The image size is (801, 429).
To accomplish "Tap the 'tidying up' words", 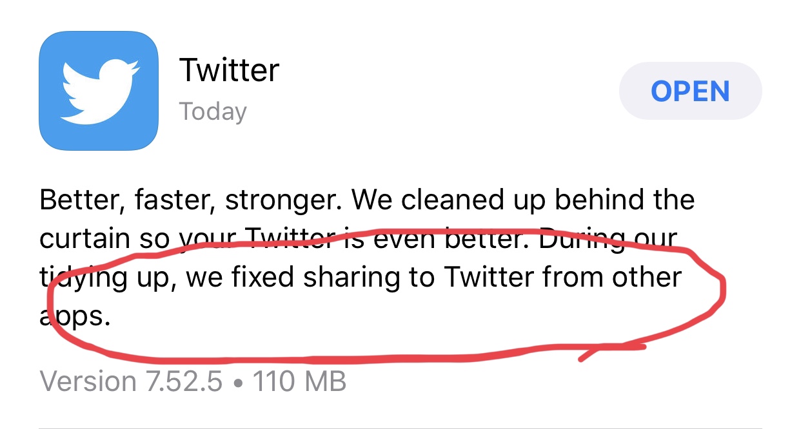I will tap(106, 278).
